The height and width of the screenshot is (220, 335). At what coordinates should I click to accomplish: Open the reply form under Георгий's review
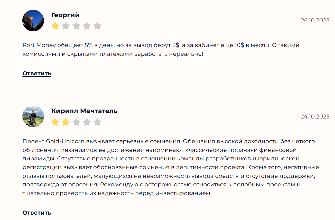click(x=37, y=73)
